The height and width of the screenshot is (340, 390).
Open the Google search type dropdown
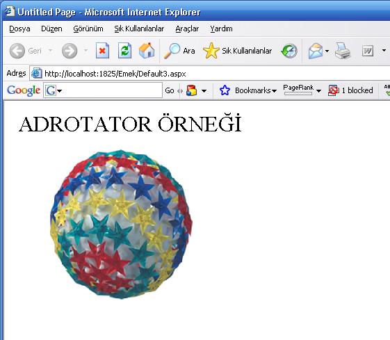[60, 91]
